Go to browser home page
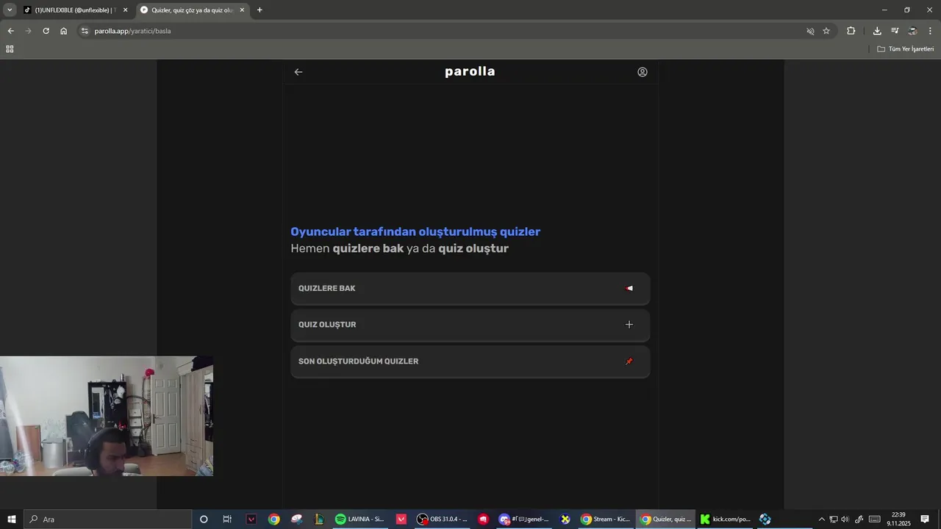The width and height of the screenshot is (941, 529). point(63,31)
